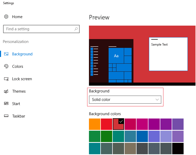Select the dark green color swatch

pyautogui.click(x=107, y=136)
